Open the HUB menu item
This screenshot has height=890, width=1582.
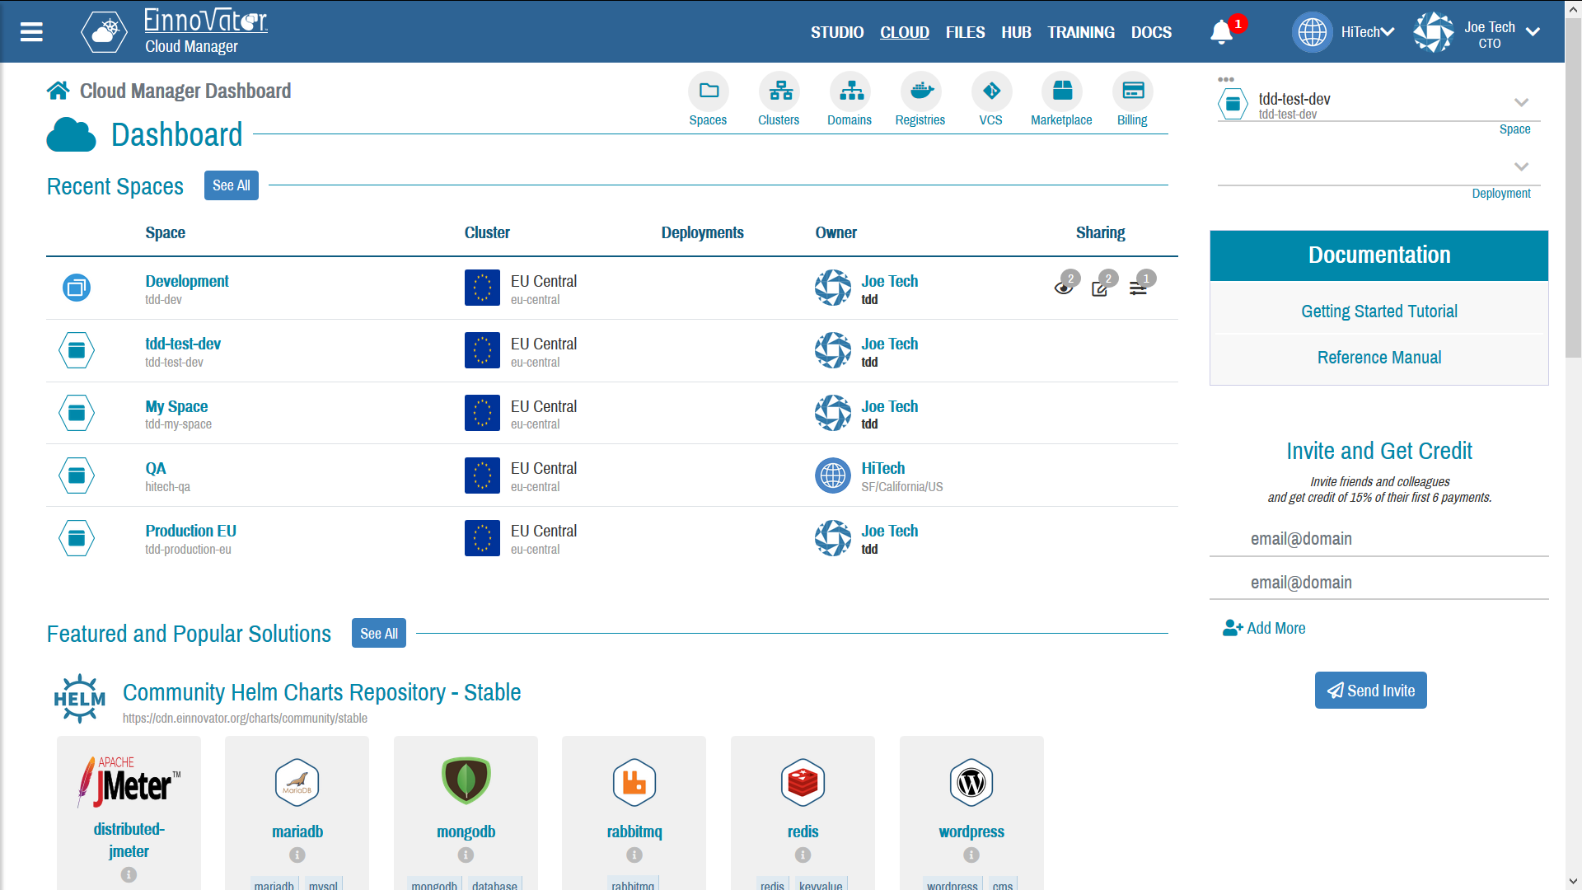point(1015,31)
